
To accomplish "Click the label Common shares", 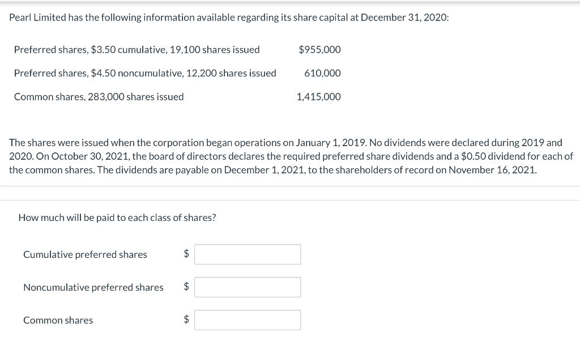I will pos(58,320).
